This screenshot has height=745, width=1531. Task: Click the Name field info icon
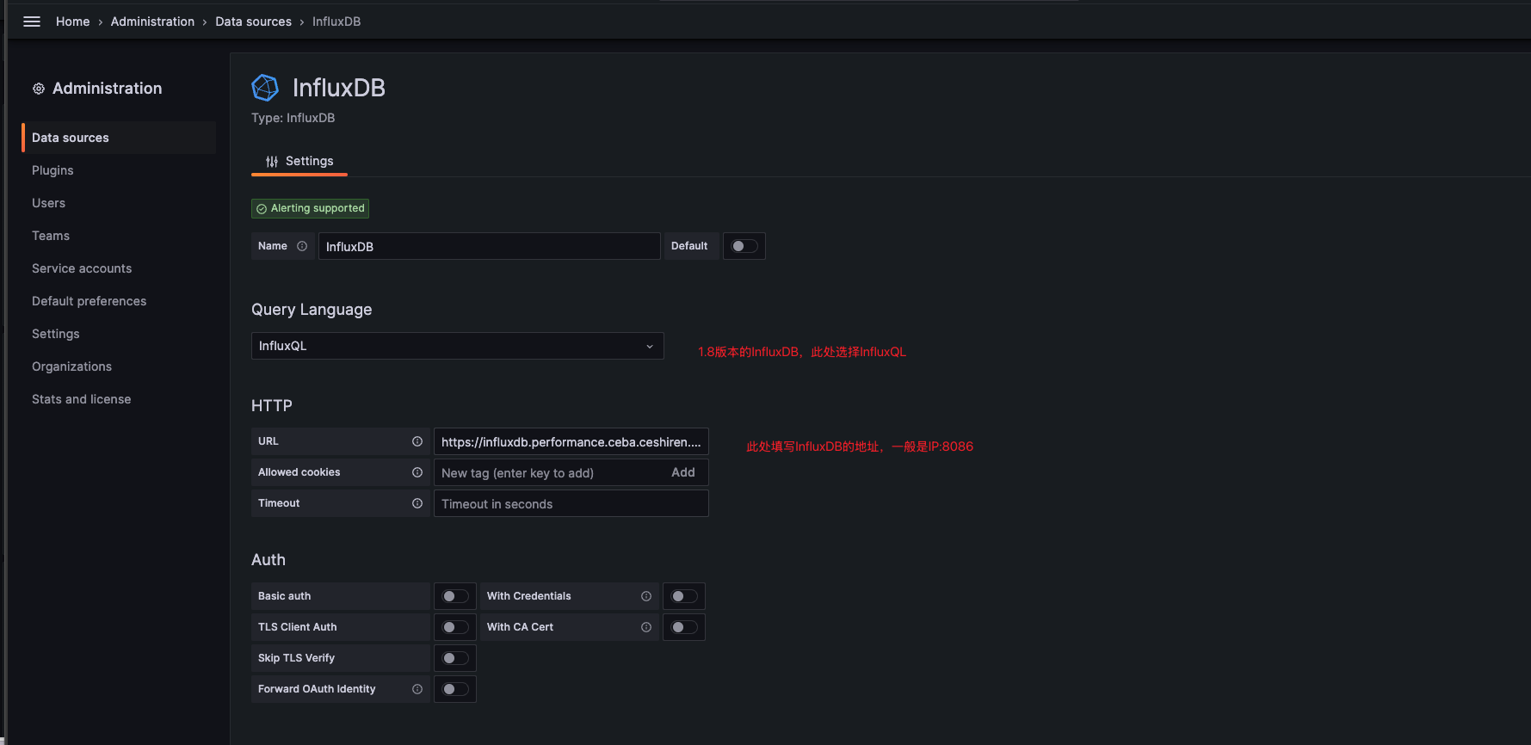tap(302, 246)
